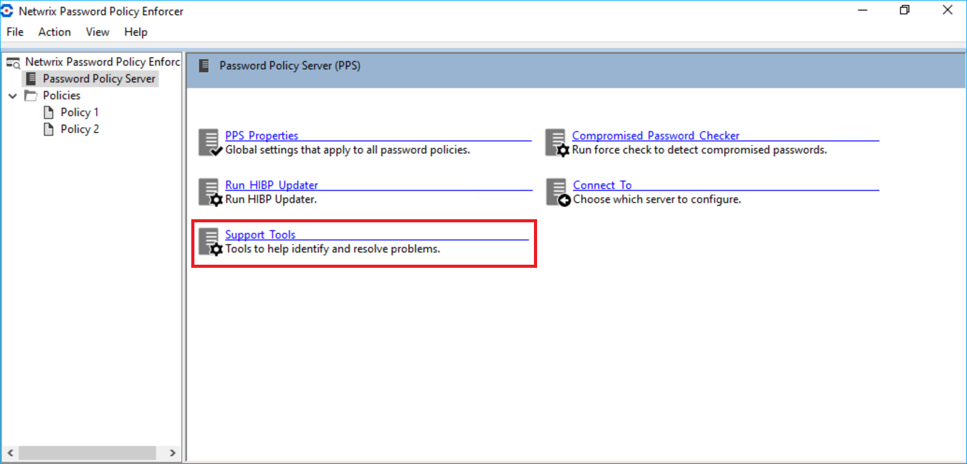
Task: Select Policy 1 in the tree
Action: (79, 112)
